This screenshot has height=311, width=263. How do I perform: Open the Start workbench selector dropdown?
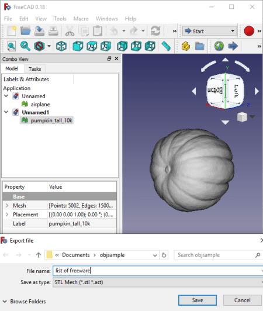click(210, 31)
